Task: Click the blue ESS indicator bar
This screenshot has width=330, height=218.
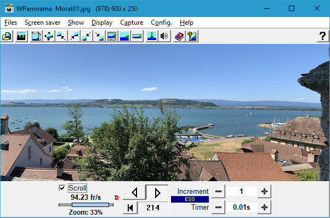Action: [x=190, y=199]
